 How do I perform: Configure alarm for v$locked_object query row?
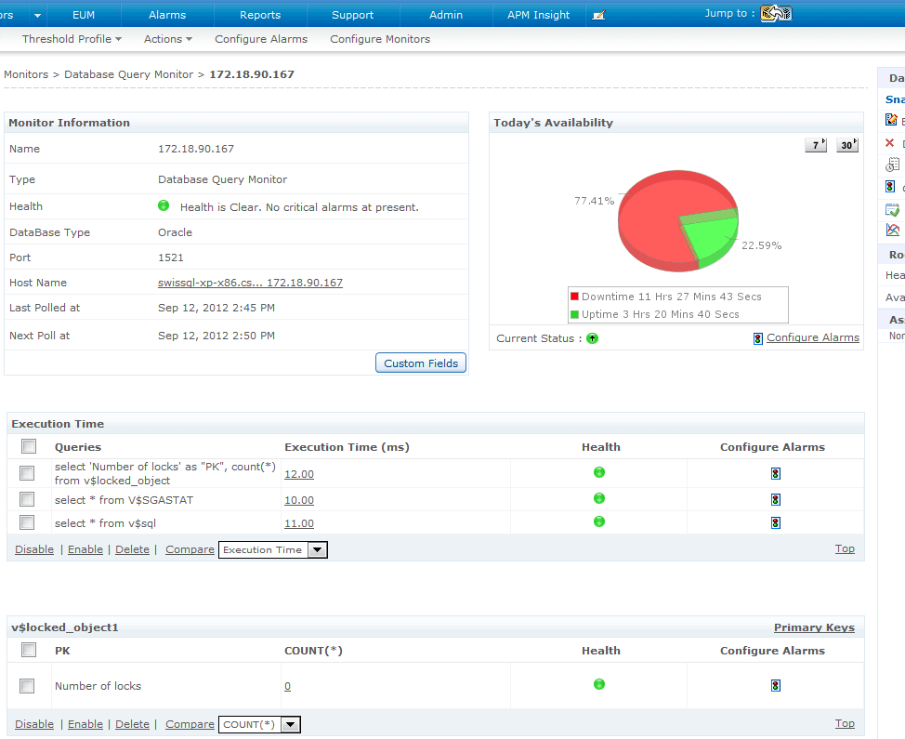pyautogui.click(x=776, y=474)
